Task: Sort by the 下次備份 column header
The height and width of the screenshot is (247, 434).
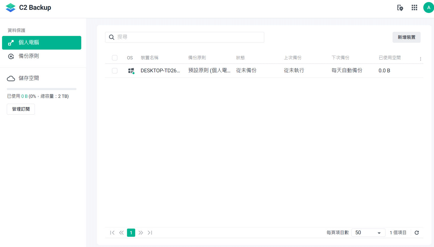Action: click(x=340, y=58)
